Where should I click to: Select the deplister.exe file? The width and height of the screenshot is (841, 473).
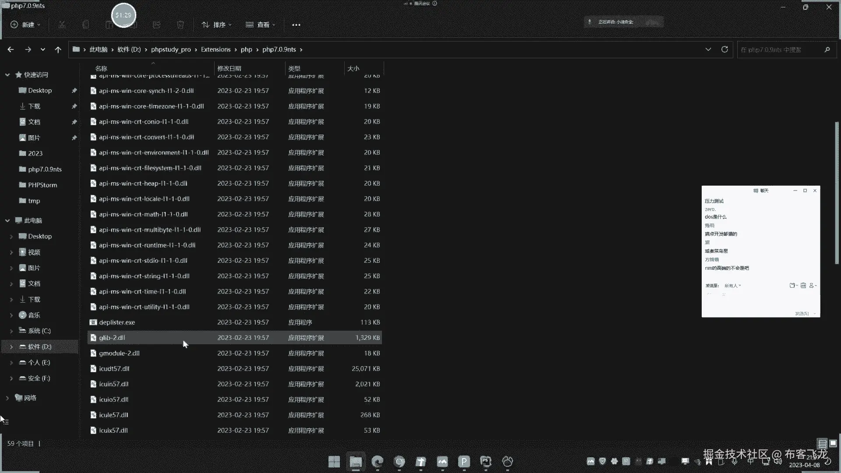[117, 322]
